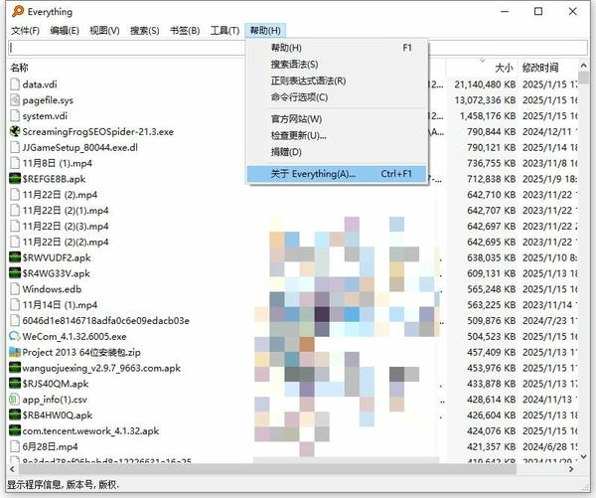This screenshot has width=596, height=498.
Task: Select the size value 13,072,336 KB
Action: [485, 100]
